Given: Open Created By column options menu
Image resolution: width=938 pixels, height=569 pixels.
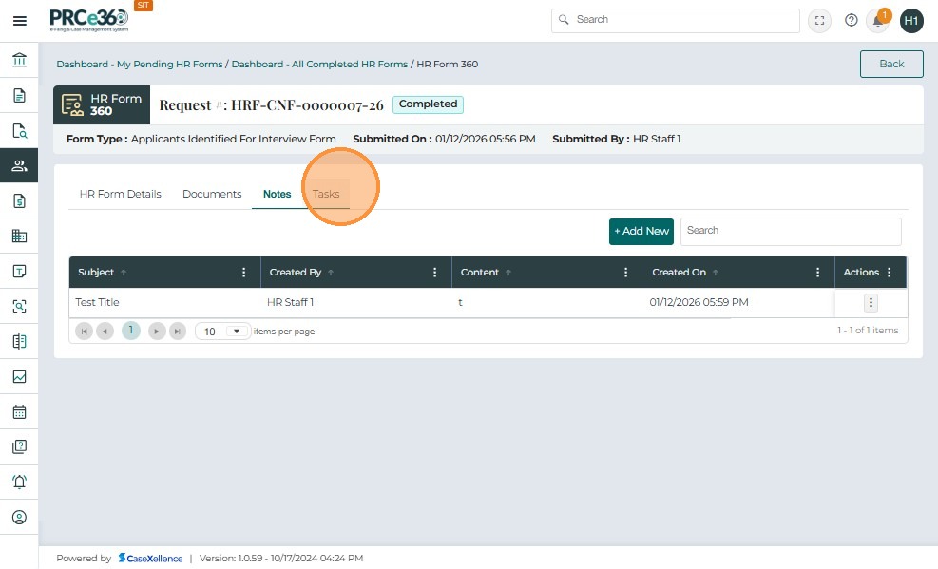Looking at the screenshot, I should coord(435,273).
